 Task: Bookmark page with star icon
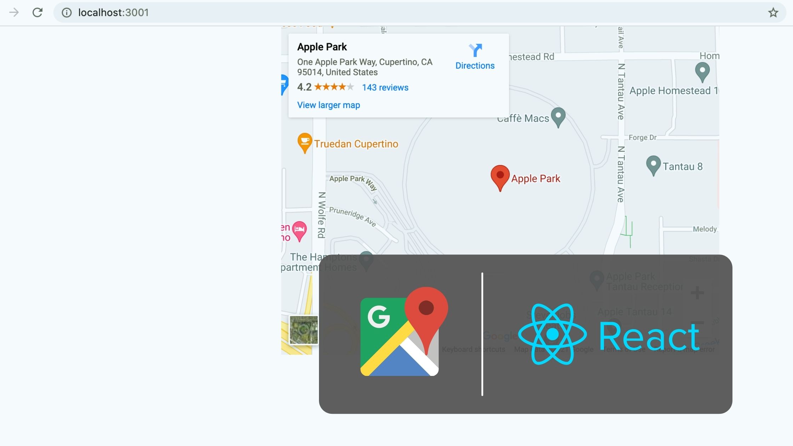pyautogui.click(x=773, y=13)
